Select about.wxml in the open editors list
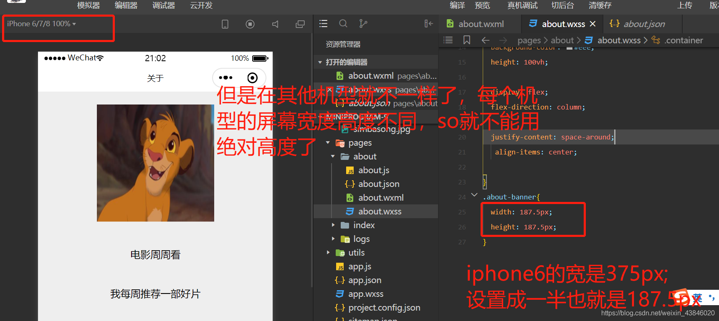This screenshot has height=321, width=719. 375,76
